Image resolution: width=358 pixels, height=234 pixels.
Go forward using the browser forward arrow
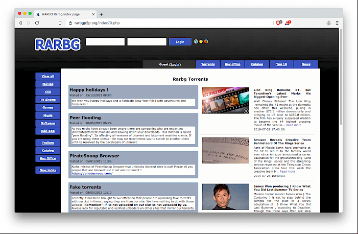(29, 23)
